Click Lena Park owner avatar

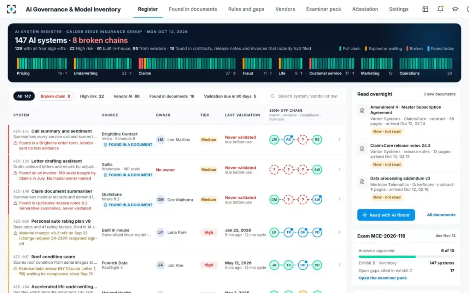160,232
